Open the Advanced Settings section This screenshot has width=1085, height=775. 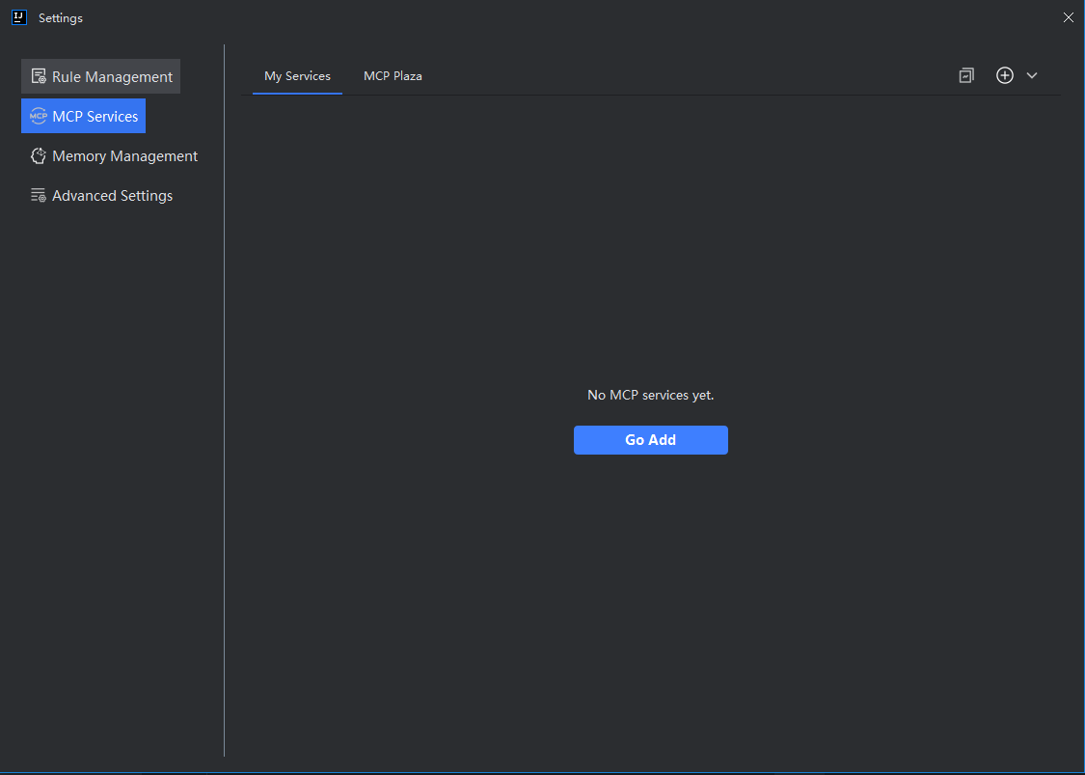(x=112, y=196)
